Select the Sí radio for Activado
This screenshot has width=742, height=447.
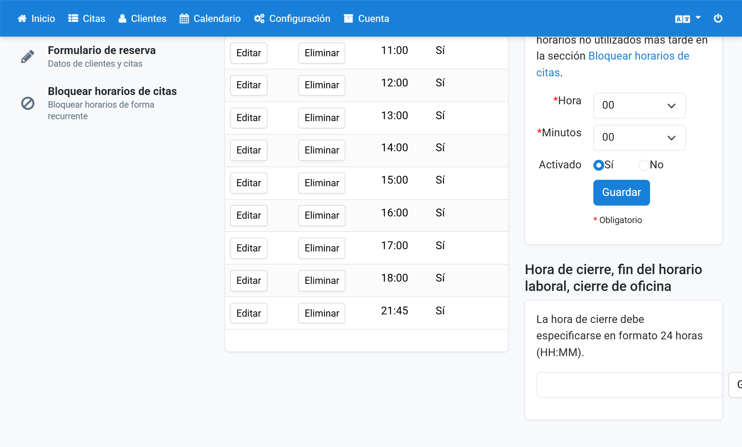(598, 165)
